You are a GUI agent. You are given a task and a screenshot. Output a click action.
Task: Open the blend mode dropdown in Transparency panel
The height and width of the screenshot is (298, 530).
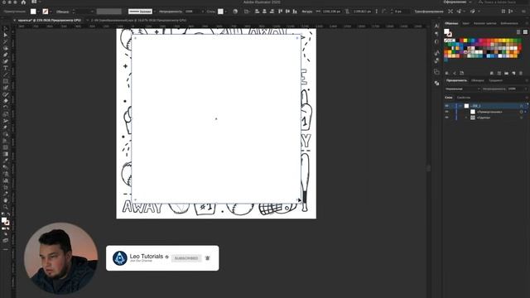point(462,89)
